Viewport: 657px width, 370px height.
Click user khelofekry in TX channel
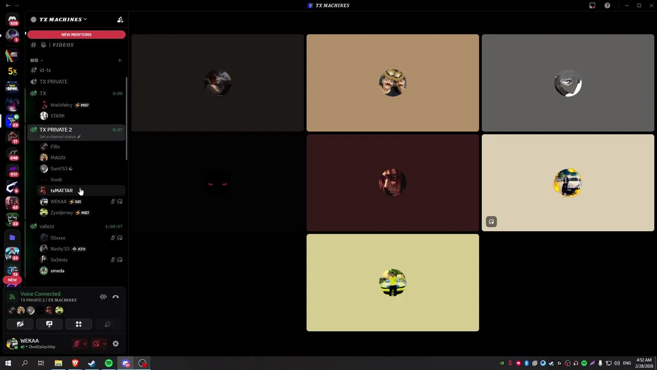[81, 105]
